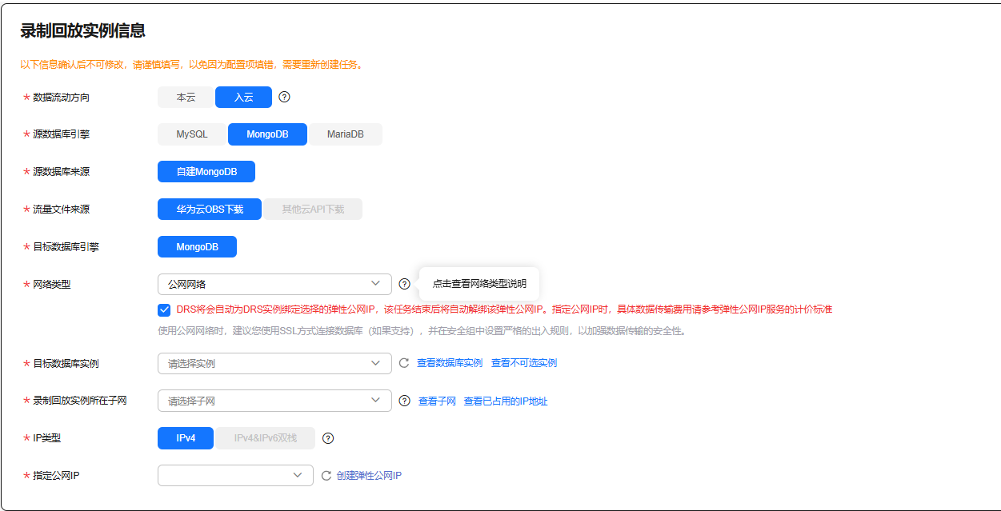Choose MySQL as source database engine
This screenshot has height=511, width=1001.
pyautogui.click(x=192, y=134)
